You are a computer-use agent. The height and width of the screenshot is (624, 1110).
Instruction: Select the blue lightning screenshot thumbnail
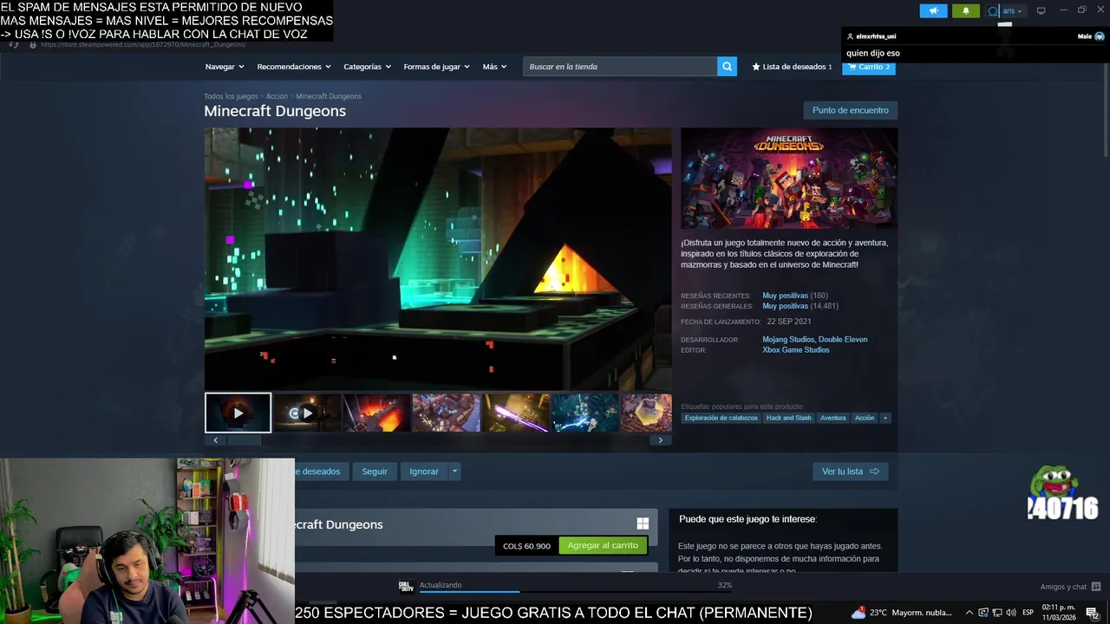pyautogui.click(x=584, y=413)
